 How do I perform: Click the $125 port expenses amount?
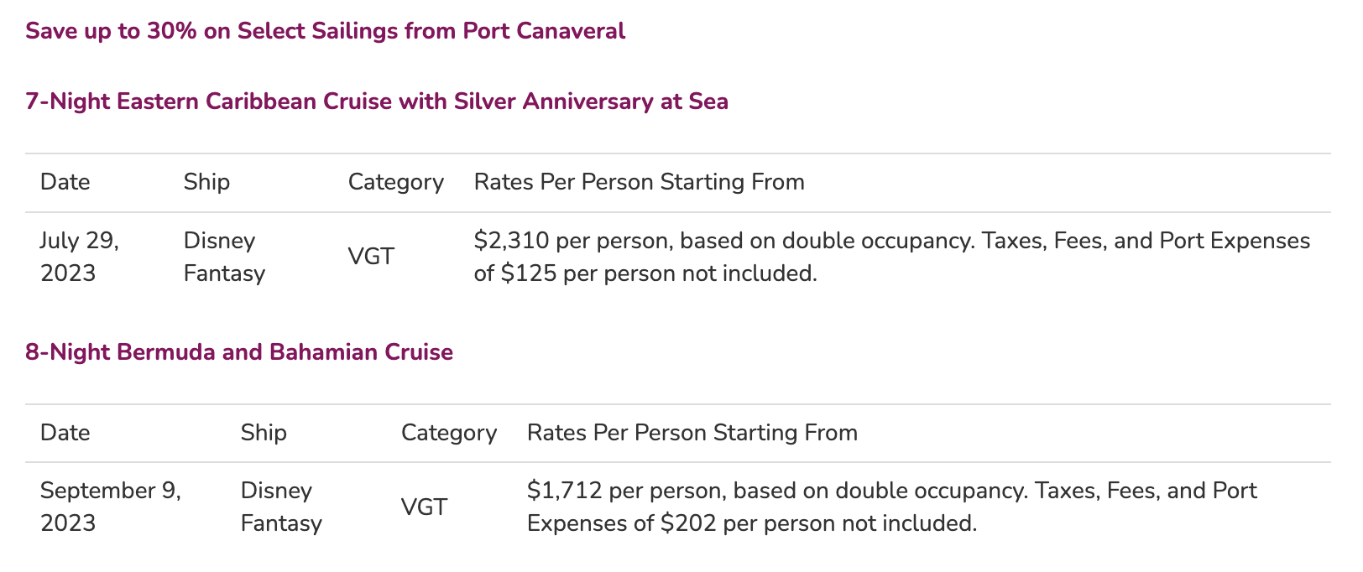[x=528, y=273]
